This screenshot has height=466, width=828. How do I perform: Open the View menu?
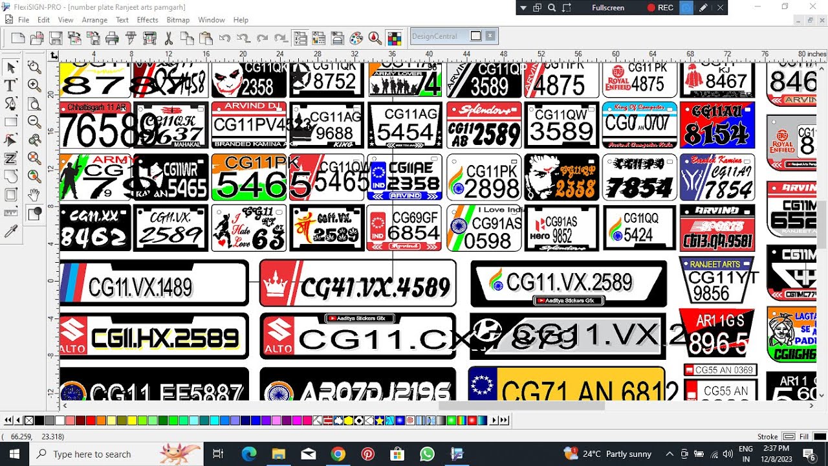tap(65, 20)
